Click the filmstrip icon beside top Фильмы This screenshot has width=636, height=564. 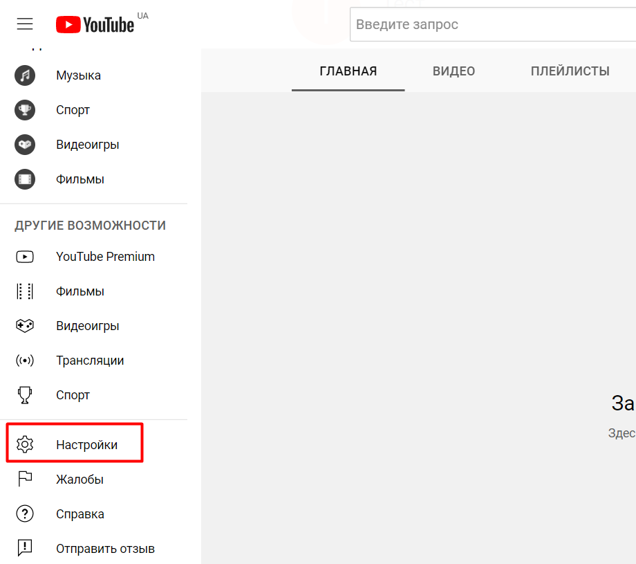[x=25, y=179]
